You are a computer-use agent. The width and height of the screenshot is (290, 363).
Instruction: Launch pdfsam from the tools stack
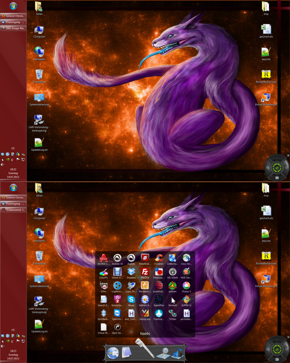tap(172, 286)
